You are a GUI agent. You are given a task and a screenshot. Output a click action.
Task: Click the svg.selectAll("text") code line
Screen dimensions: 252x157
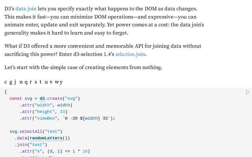pyautogui.click(x=36, y=131)
